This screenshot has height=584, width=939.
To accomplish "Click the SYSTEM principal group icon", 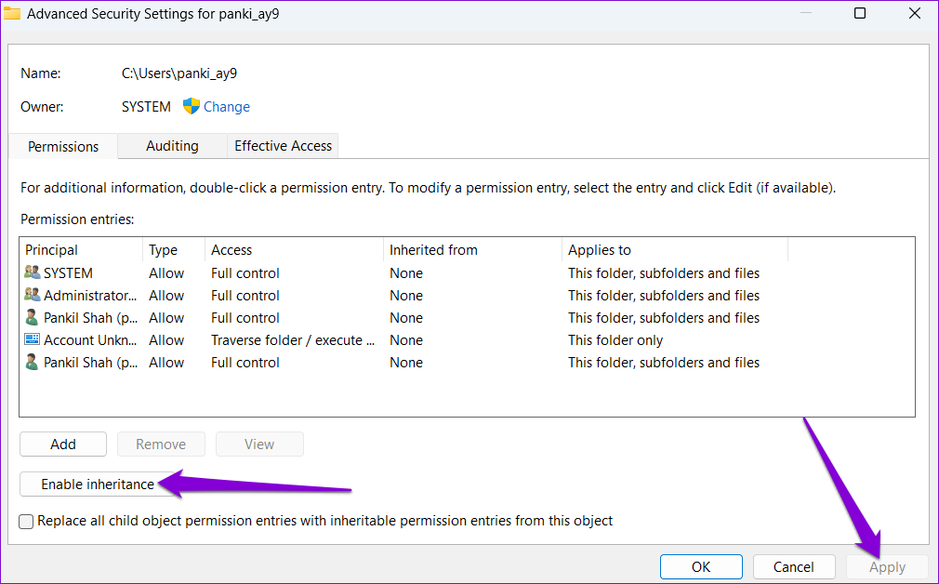I will [x=33, y=272].
